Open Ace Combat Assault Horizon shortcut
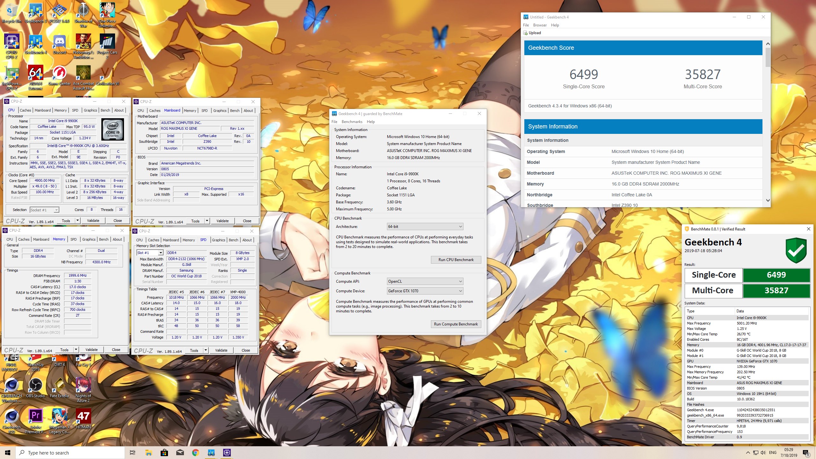Screen dimensions: 816x459 [83, 77]
